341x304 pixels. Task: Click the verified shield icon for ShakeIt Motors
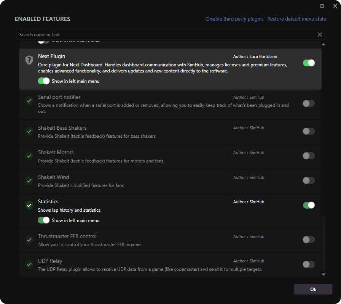29,156
